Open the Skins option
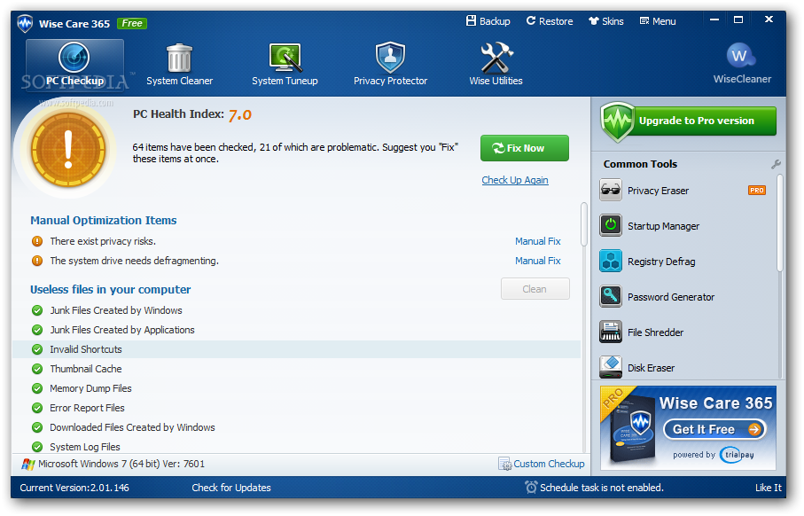 point(606,21)
